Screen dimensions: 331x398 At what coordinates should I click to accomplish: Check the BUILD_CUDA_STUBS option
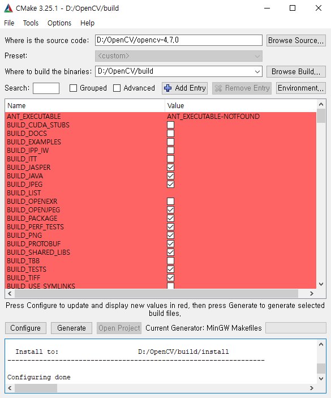(171, 125)
